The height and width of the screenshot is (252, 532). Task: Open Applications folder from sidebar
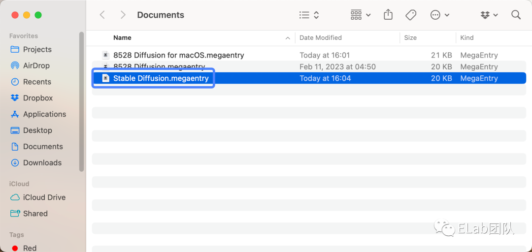pyautogui.click(x=44, y=114)
